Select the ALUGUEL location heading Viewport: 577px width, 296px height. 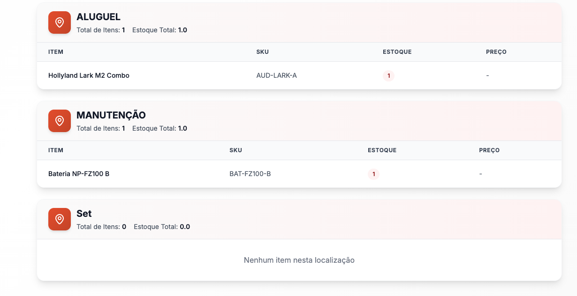click(x=99, y=17)
